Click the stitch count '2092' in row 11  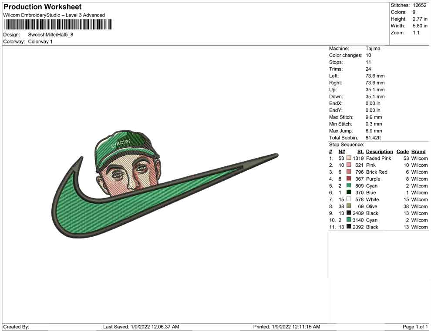358,227
